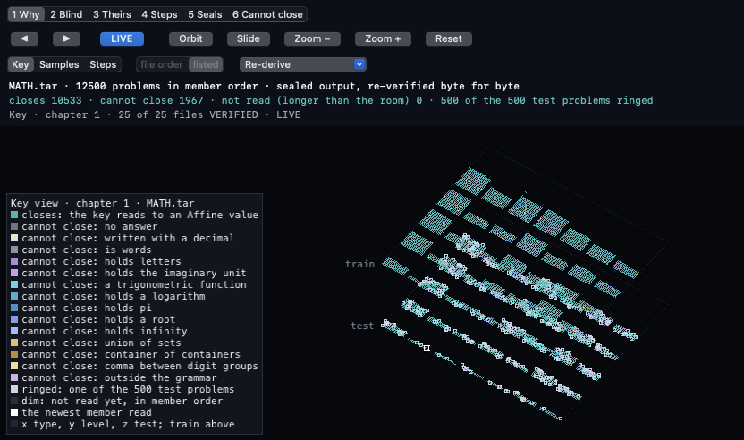This screenshot has width=744, height=440.
Task: Click swatch for 'holds letters'
Action: coord(14,261)
